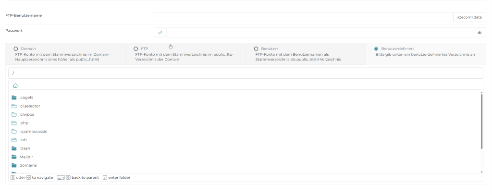
Task: Focus the Passwort input field
Action: coord(320,33)
